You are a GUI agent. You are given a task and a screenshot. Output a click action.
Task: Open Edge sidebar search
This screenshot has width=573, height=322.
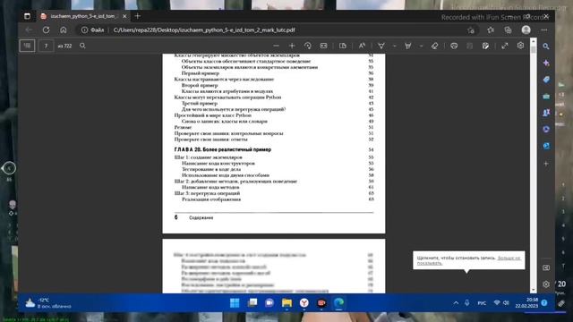point(546,47)
